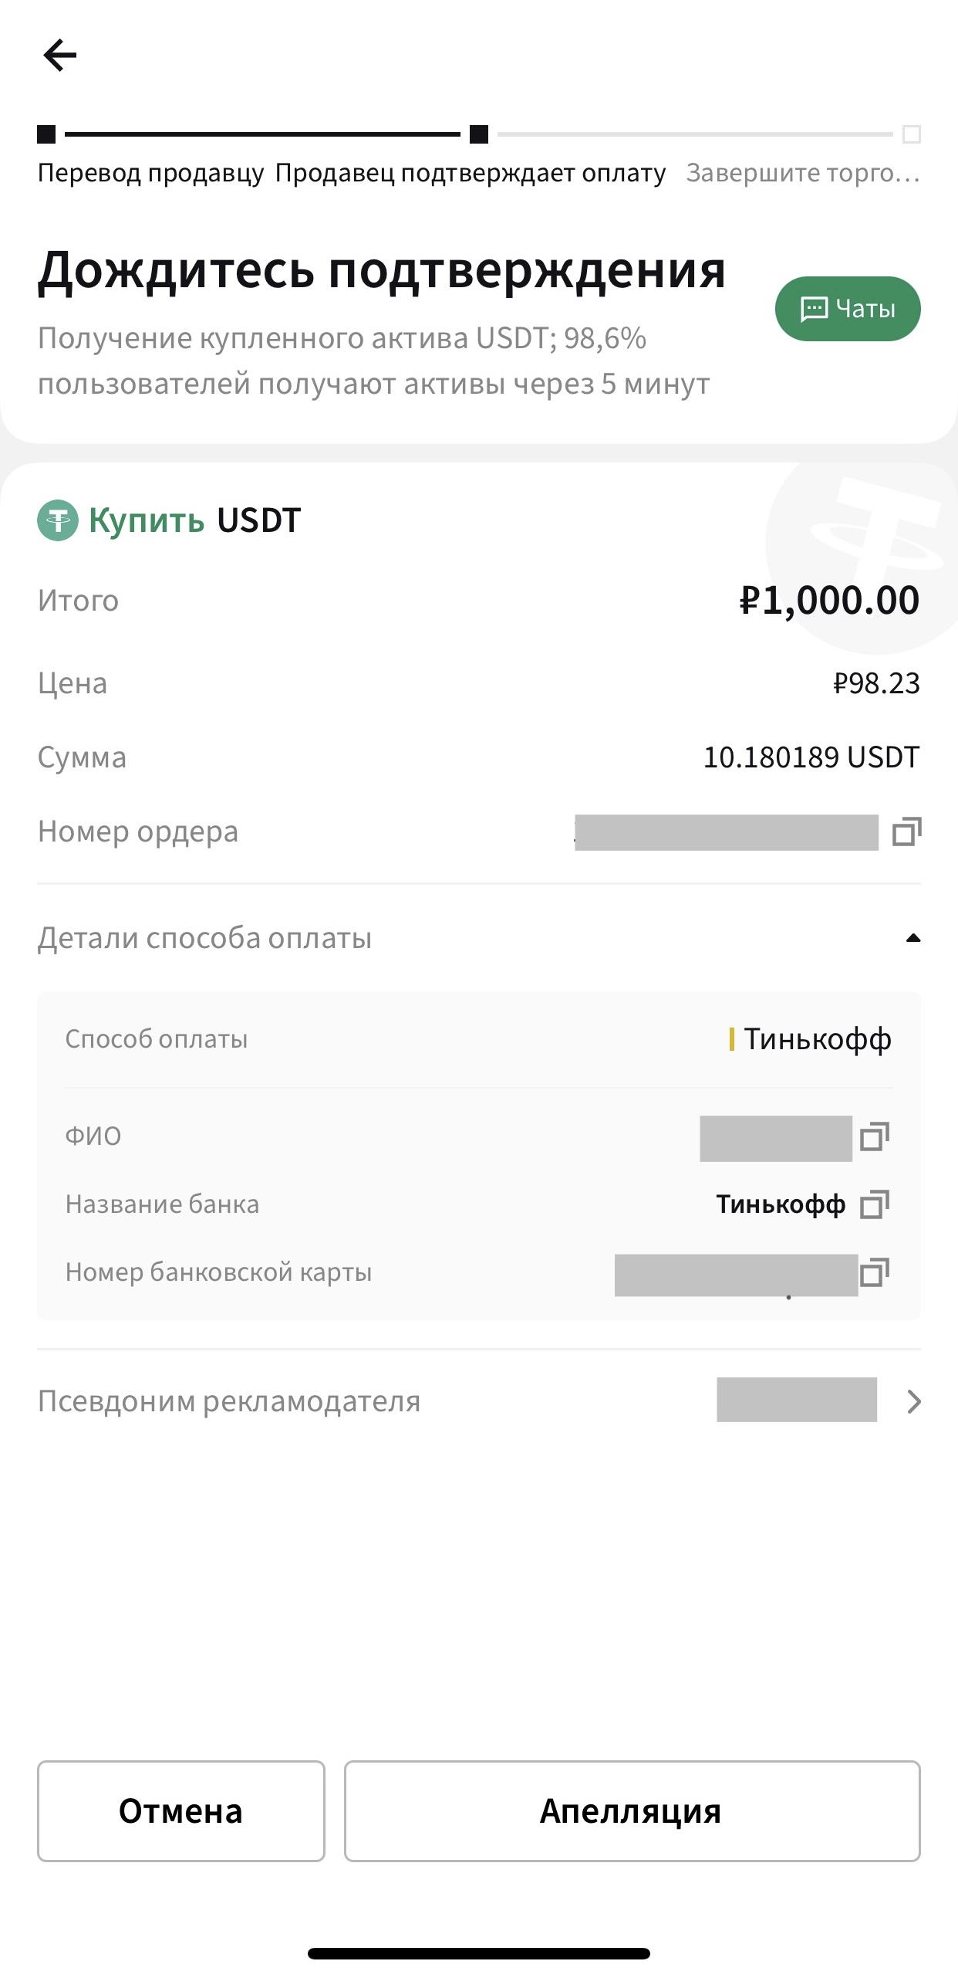Viewport: 958px width, 1978px height.
Task: Tap the final Завершите торговлю step marker
Action: click(x=912, y=134)
